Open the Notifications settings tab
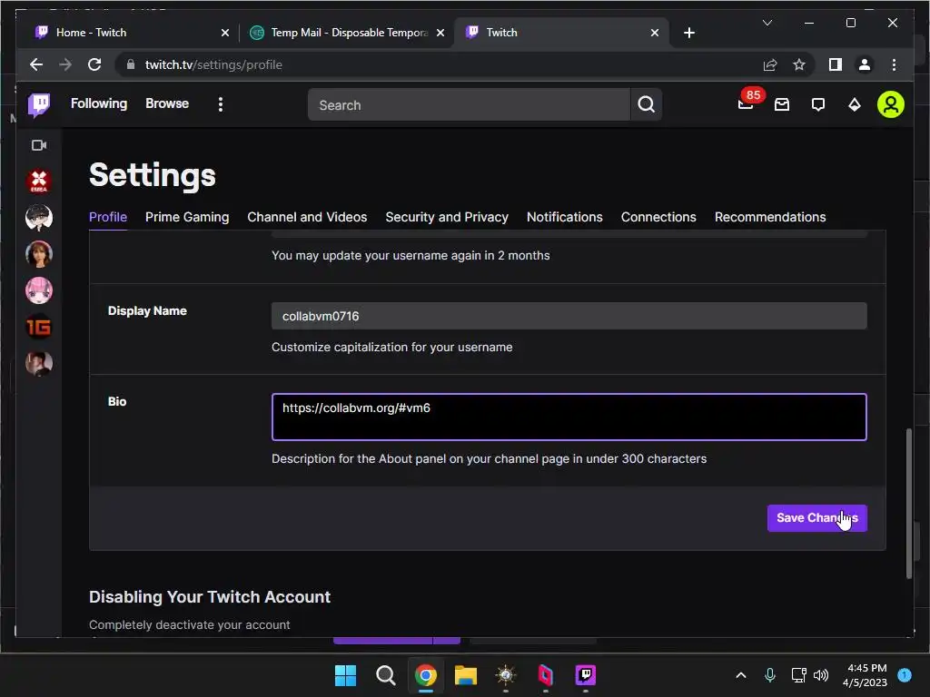 click(564, 217)
